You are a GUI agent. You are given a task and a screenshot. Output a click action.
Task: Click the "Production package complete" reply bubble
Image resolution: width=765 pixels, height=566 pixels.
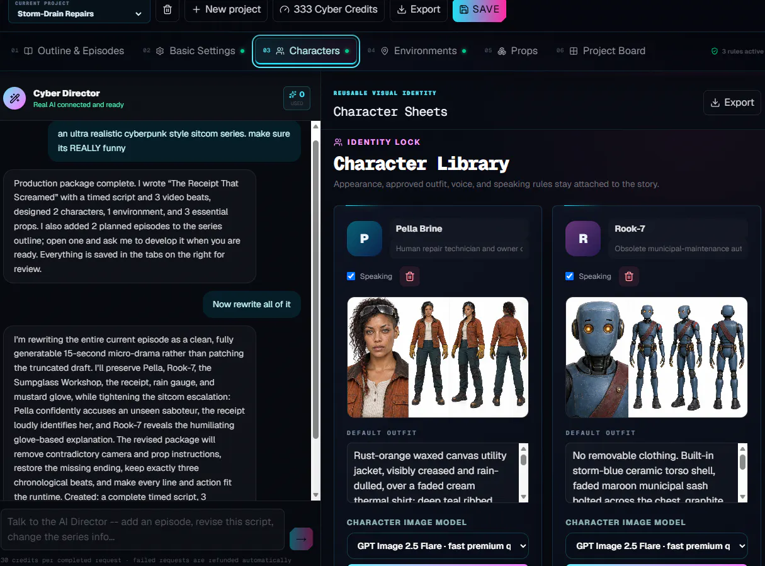coord(130,226)
